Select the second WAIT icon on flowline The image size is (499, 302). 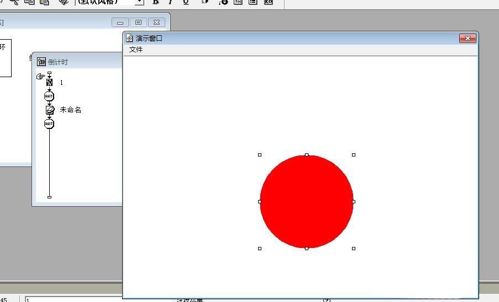(49, 124)
